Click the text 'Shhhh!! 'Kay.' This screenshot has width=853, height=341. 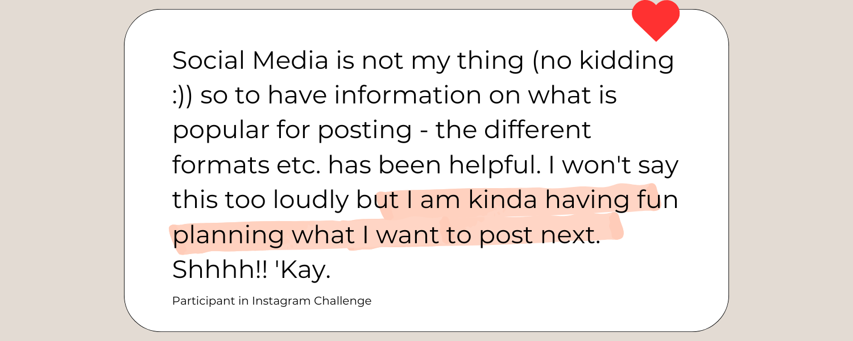[251, 269]
